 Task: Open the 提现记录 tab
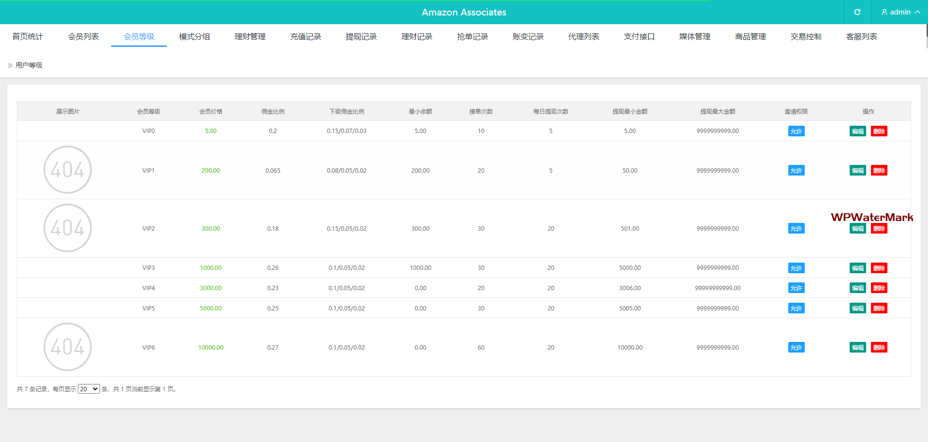(x=361, y=37)
